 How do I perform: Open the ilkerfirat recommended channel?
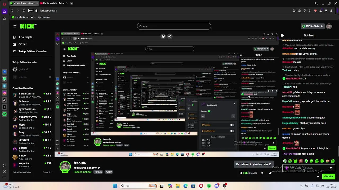(x=32, y=142)
